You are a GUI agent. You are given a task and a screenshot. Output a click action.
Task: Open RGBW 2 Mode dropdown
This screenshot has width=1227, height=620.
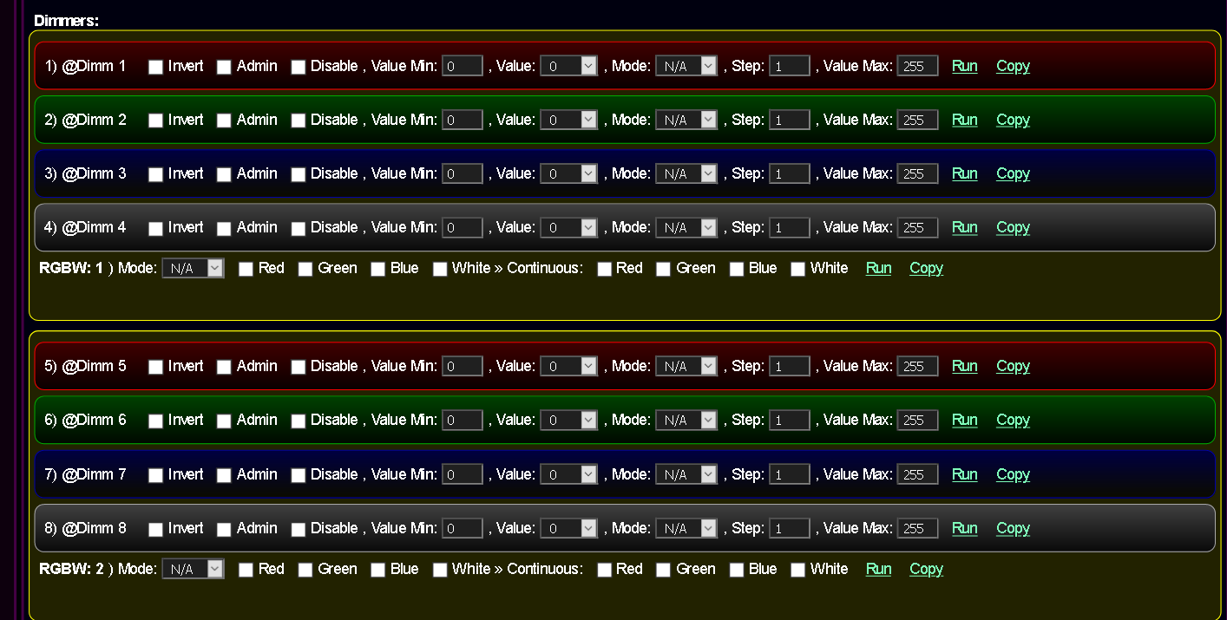coord(193,569)
